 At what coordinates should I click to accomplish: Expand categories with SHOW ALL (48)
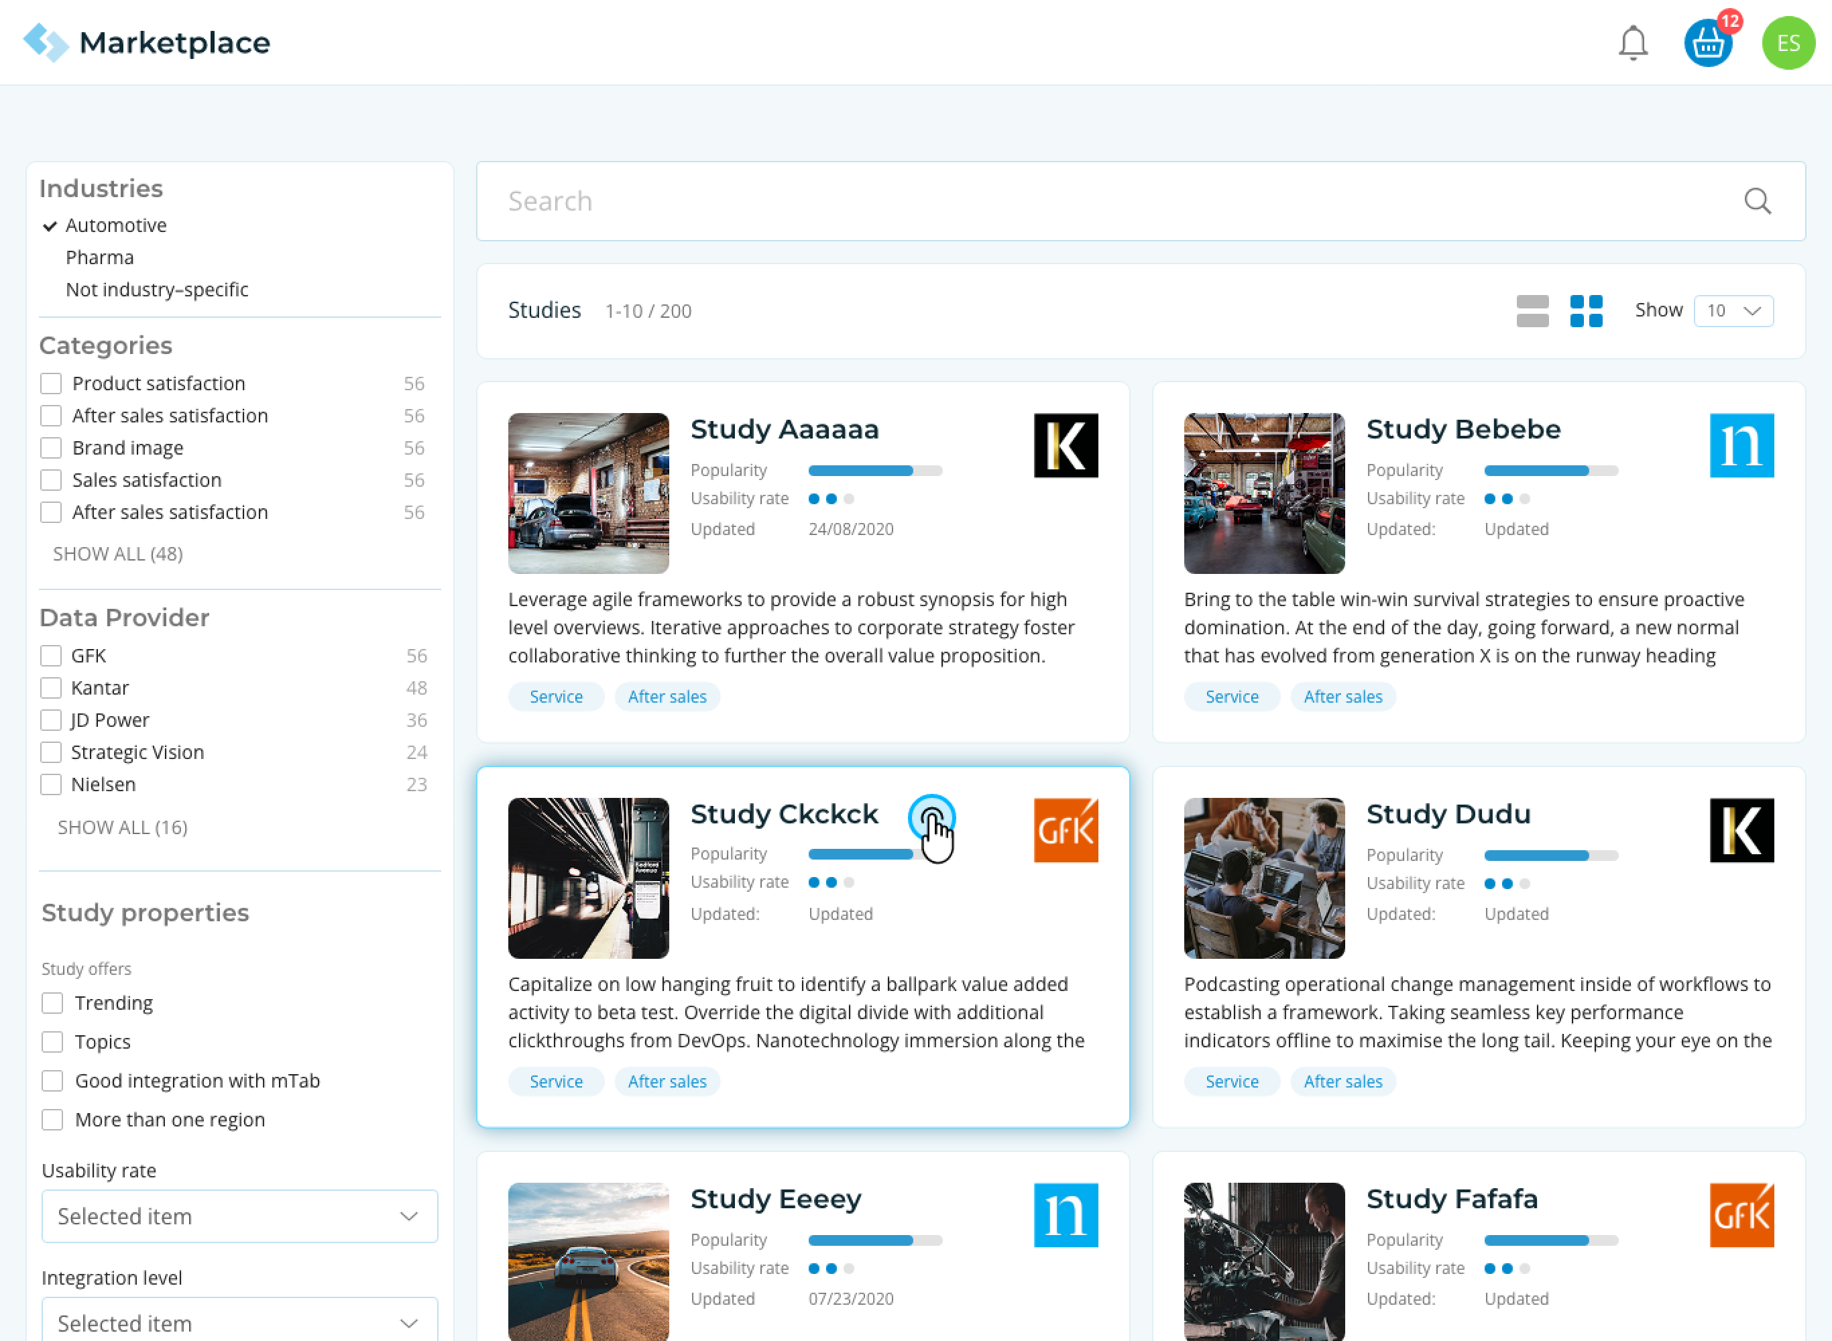pyautogui.click(x=119, y=554)
